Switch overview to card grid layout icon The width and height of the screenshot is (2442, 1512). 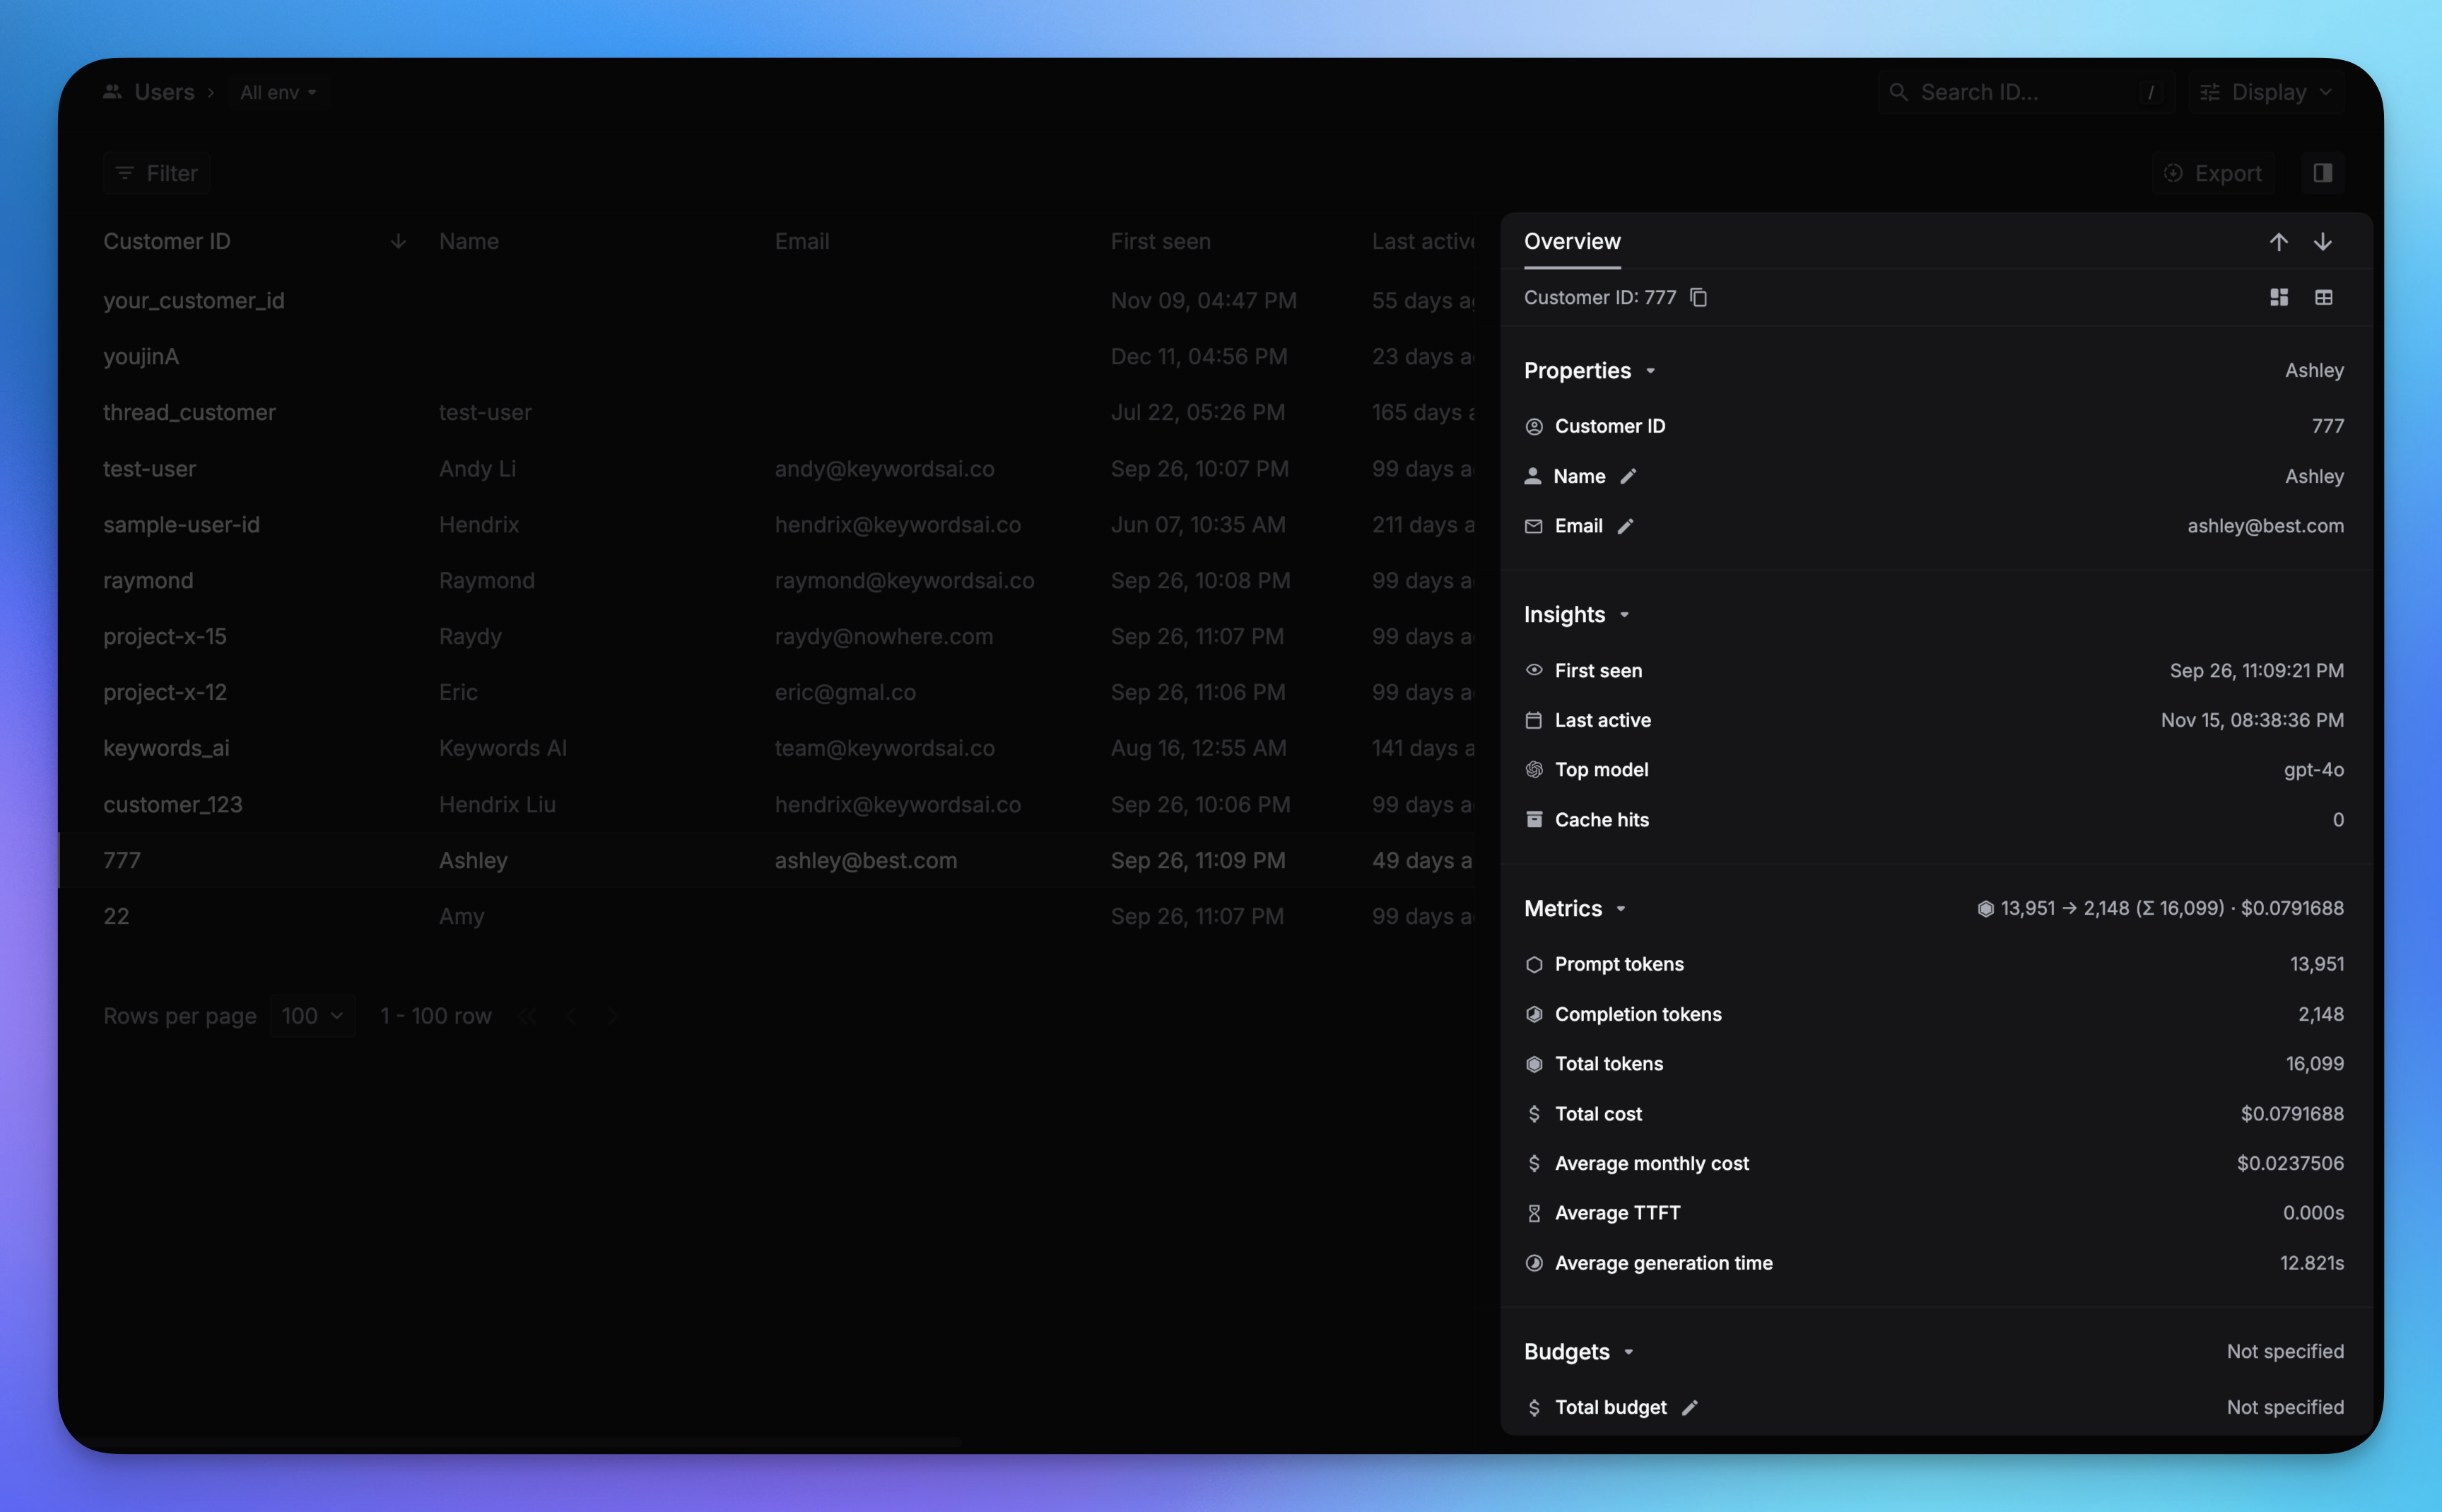click(2278, 297)
